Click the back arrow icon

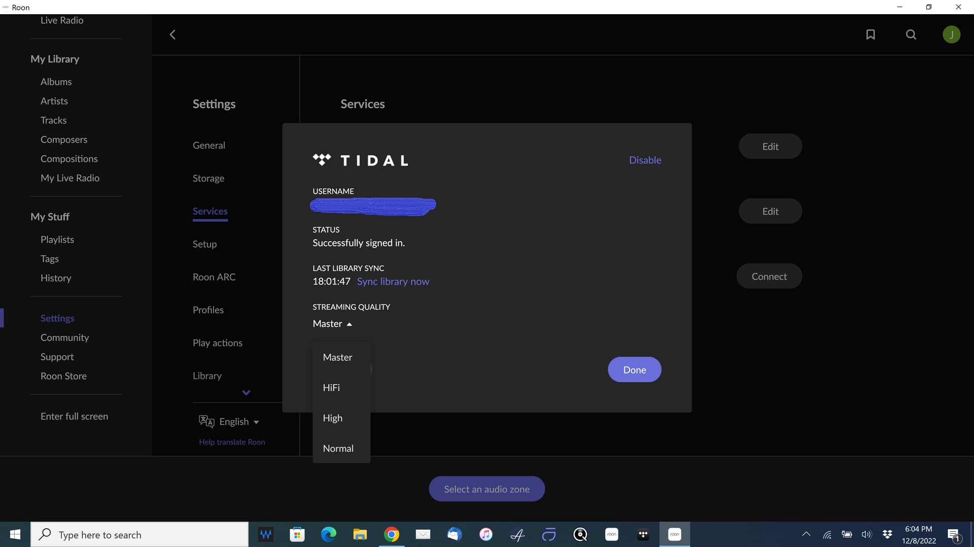[x=172, y=34]
